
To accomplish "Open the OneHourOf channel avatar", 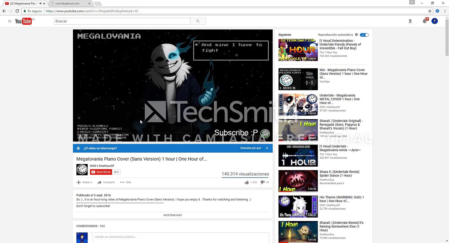I will point(82,169).
